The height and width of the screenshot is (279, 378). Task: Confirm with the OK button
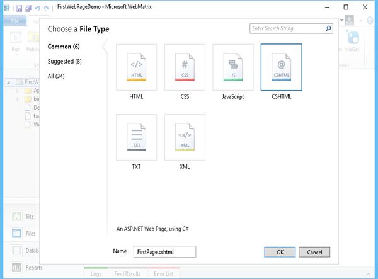280,252
